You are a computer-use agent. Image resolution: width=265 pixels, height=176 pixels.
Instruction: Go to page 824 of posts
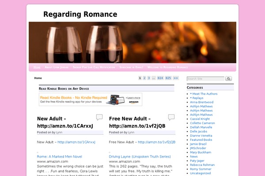160,78
